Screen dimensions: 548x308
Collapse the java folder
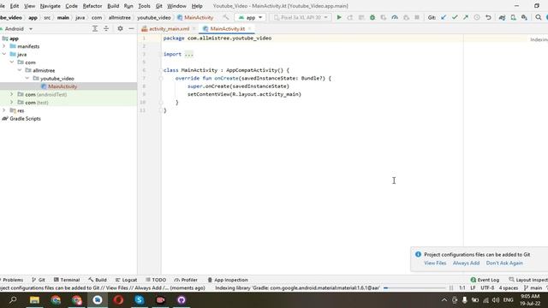(4, 54)
